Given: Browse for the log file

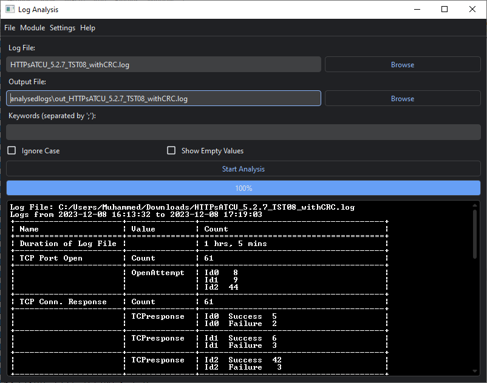Looking at the screenshot, I should pos(403,64).
